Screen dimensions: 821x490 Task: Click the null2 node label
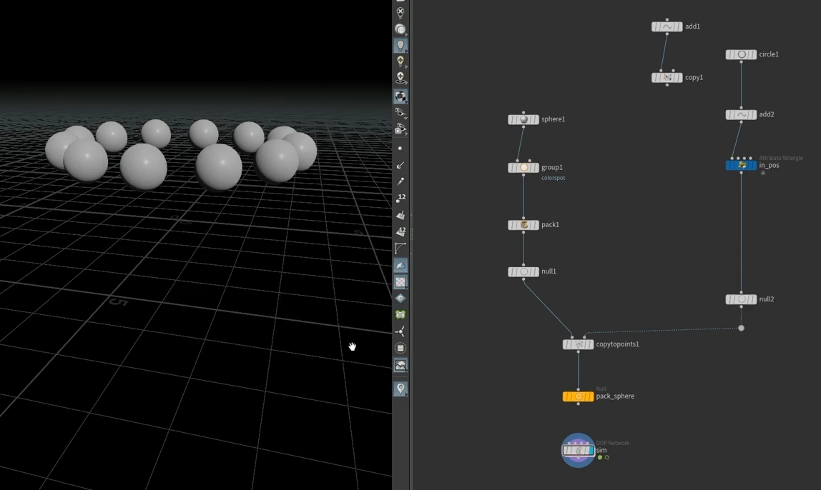[x=767, y=299]
